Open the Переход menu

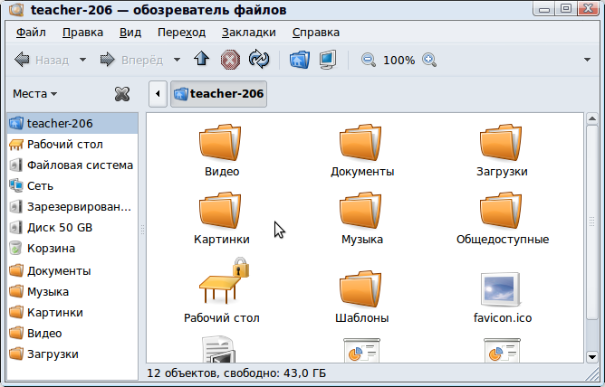(181, 33)
